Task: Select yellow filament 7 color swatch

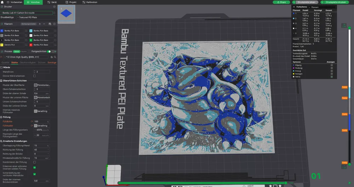Action: (x=1, y=45)
